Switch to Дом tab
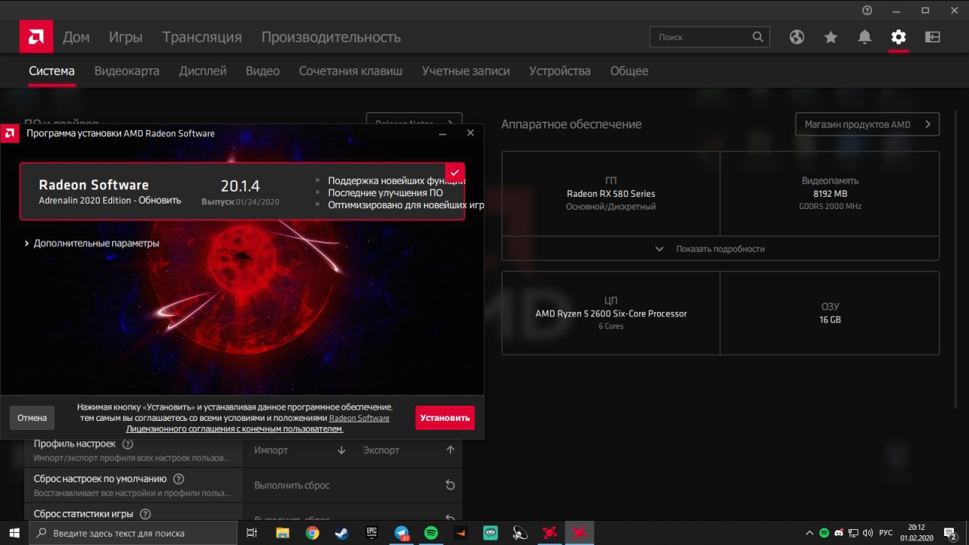Screen dimensions: 969x545 [x=76, y=37]
